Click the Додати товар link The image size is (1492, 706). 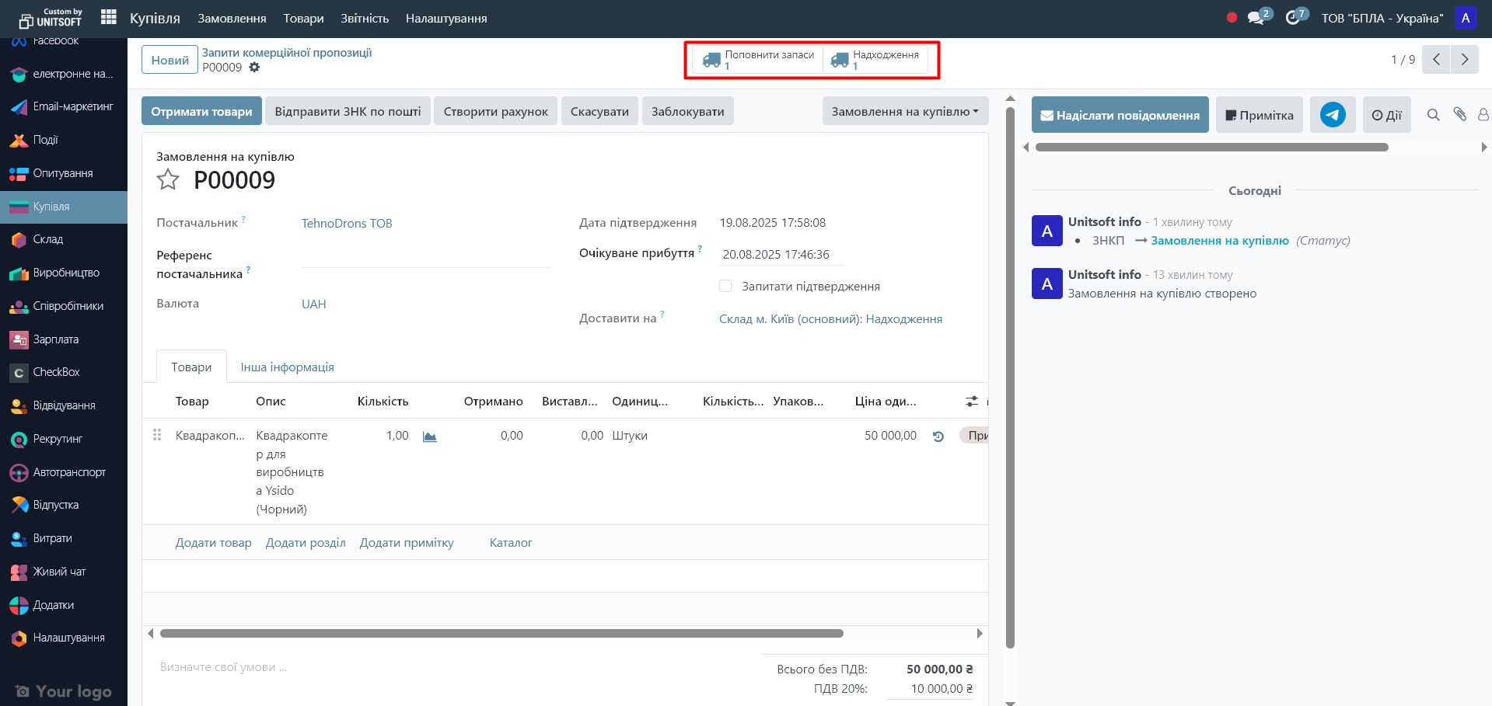[x=213, y=543]
